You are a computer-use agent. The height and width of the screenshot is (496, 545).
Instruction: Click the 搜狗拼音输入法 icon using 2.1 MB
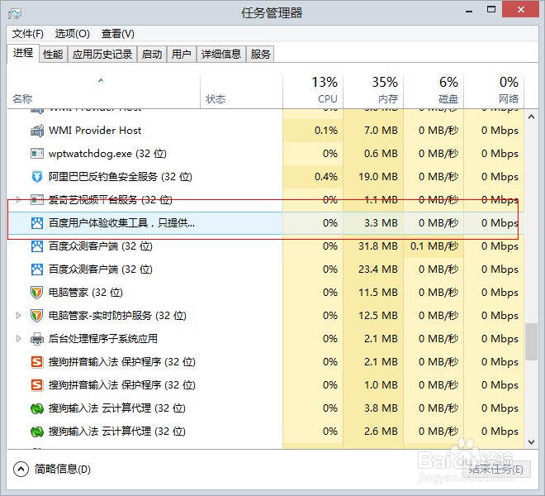pyautogui.click(x=37, y=362)
